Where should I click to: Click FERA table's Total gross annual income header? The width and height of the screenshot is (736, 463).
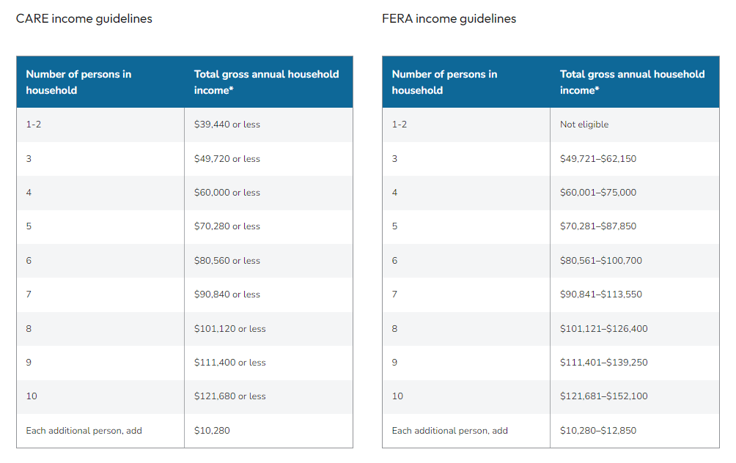tap(632, 82)
